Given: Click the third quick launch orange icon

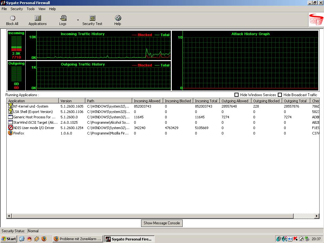Looking at the screenshot, I should point(37,239).
